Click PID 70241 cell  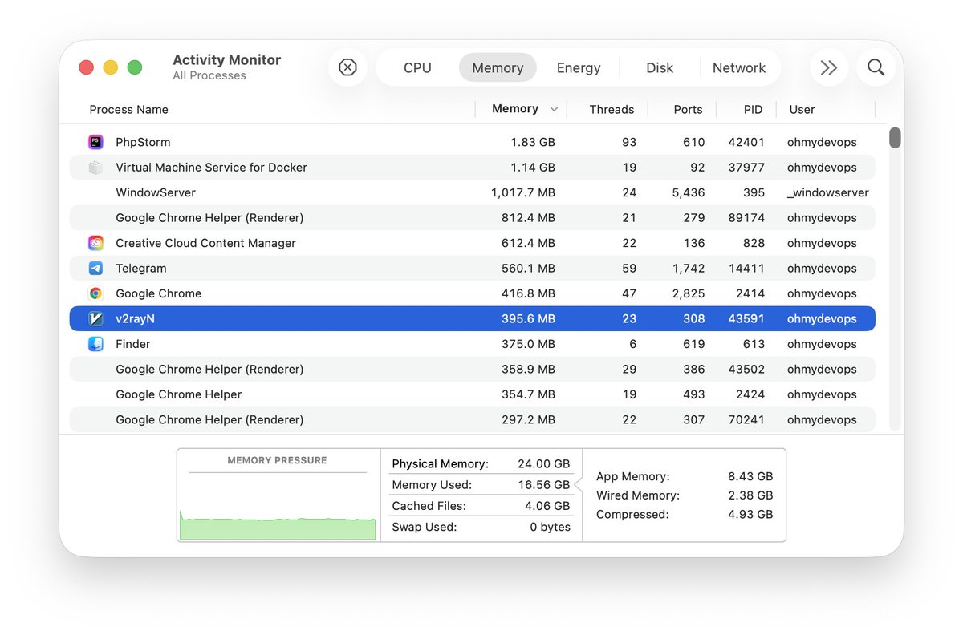tap(746, 420)
